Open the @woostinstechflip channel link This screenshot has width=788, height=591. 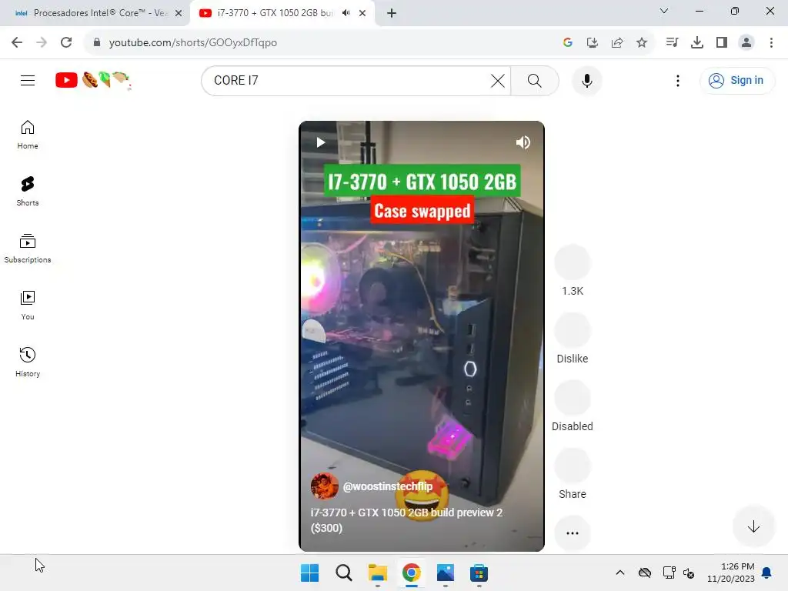pos(388,486)
